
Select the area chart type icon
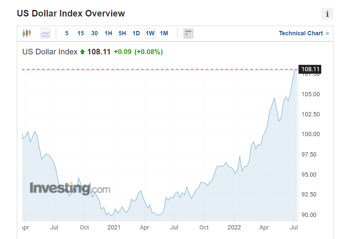click(46, 33)
